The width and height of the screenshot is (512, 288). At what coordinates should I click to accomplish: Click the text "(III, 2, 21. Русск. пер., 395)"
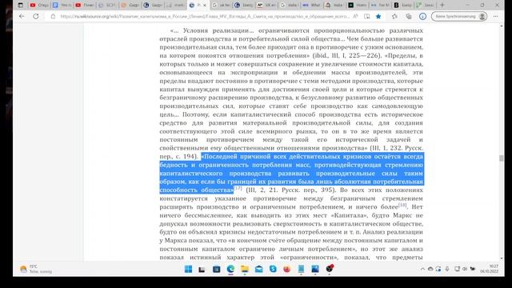coord(290,190)
